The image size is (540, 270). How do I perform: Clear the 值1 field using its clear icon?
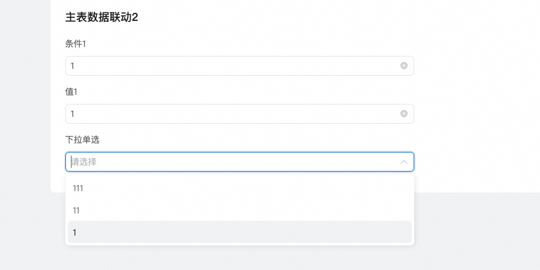click(404, 114)
